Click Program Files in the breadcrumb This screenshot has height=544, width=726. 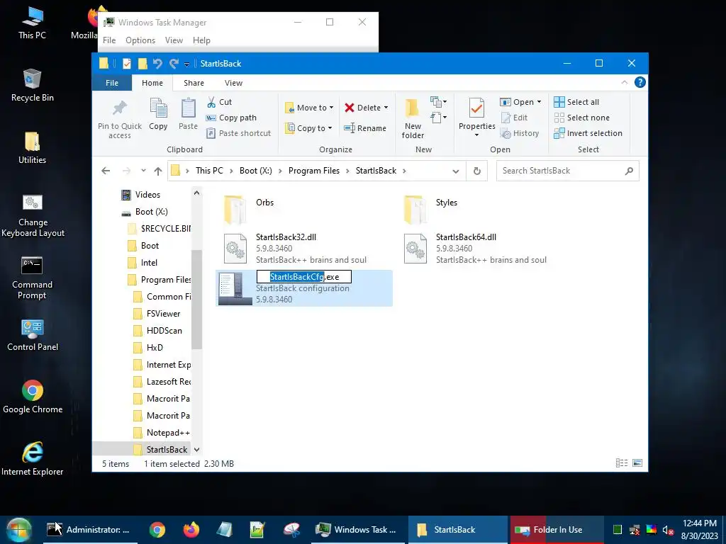314,171
